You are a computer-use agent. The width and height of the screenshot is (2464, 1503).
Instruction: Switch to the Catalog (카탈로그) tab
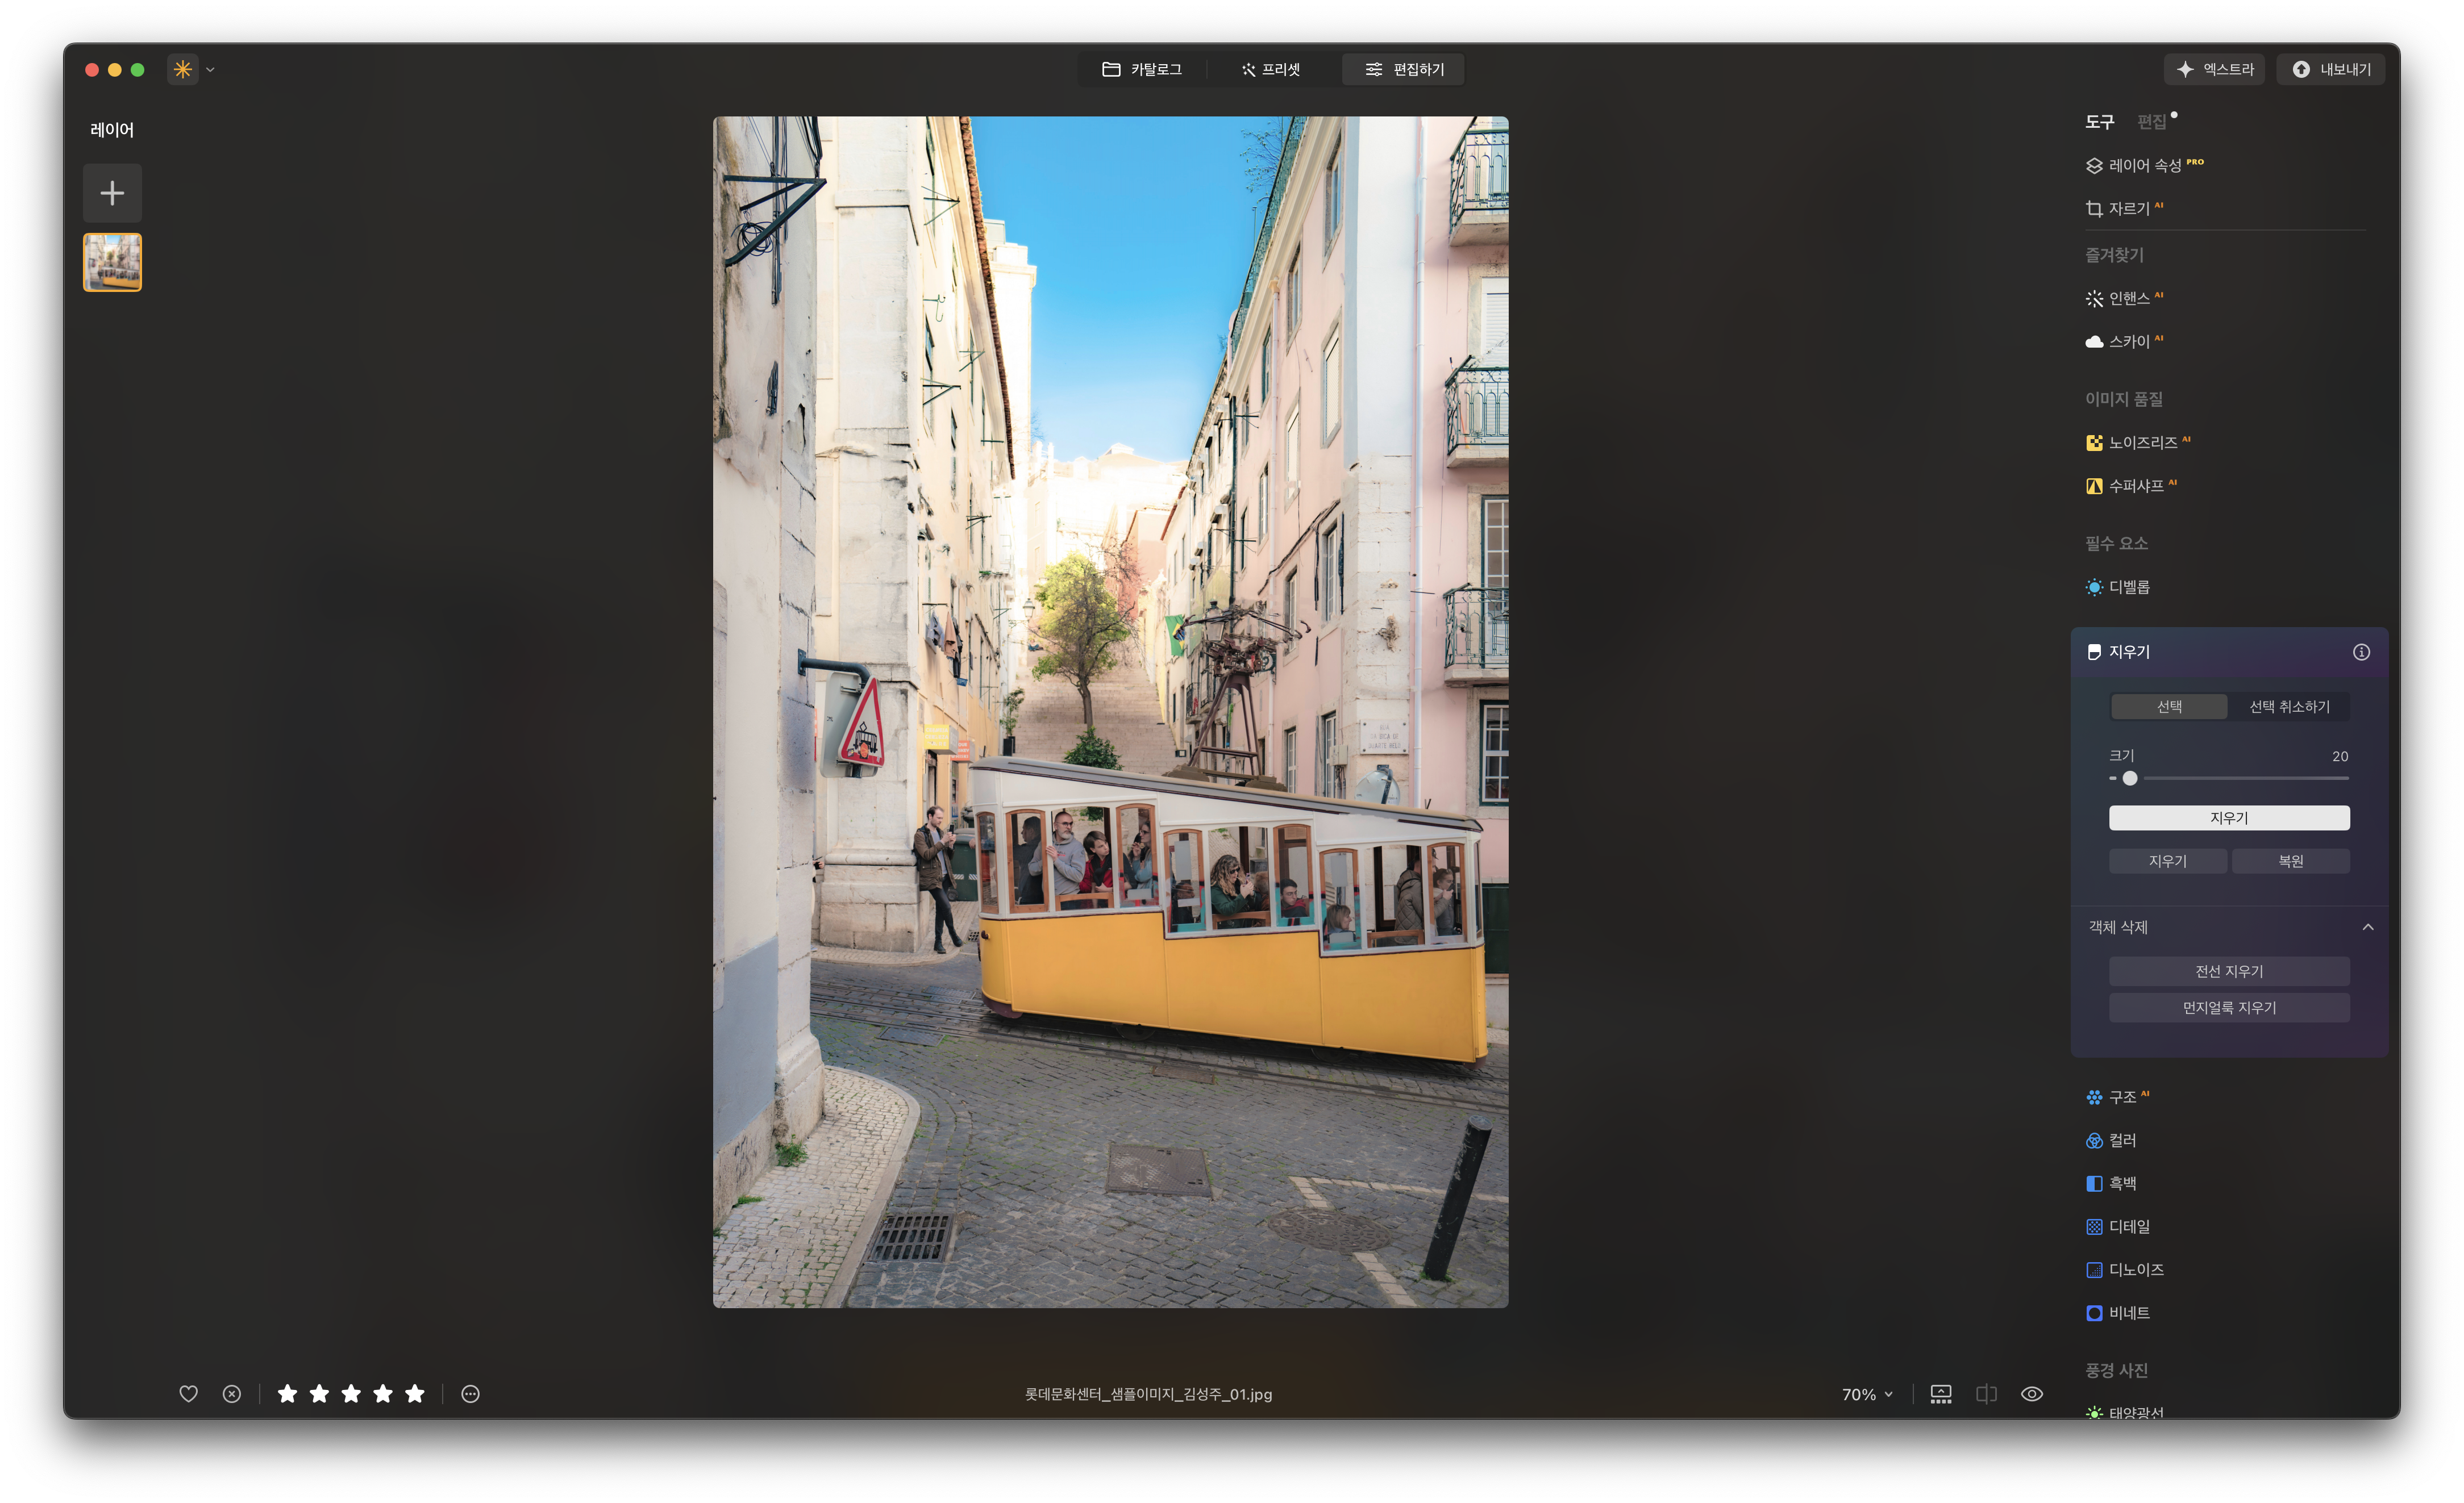pyautogui.click(x=1142, y=69)
